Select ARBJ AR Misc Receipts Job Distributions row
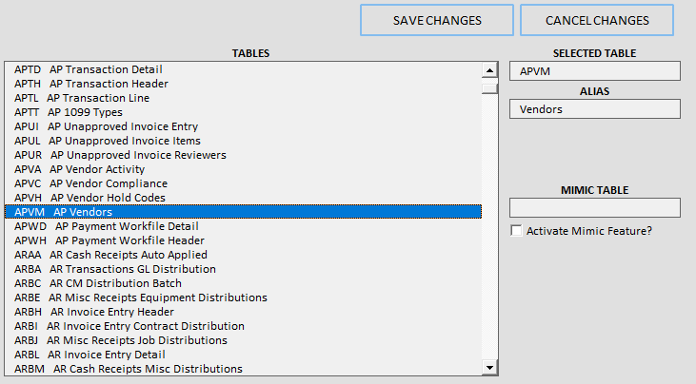The width and height of the screenshot is (696, 384). click(243, 340)
